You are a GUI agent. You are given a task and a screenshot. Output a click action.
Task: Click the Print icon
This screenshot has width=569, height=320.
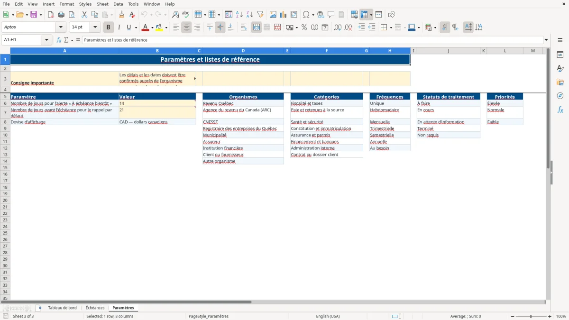61,15
